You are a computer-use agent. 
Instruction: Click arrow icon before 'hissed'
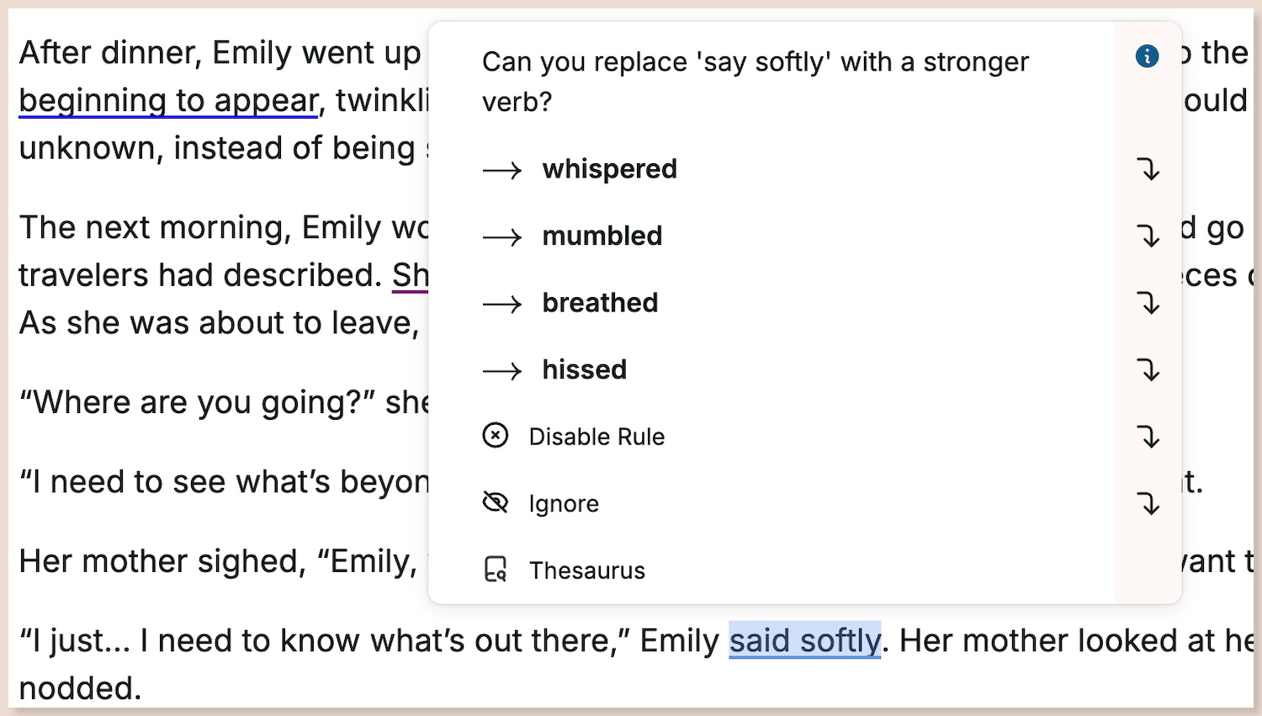coord(502,371)
